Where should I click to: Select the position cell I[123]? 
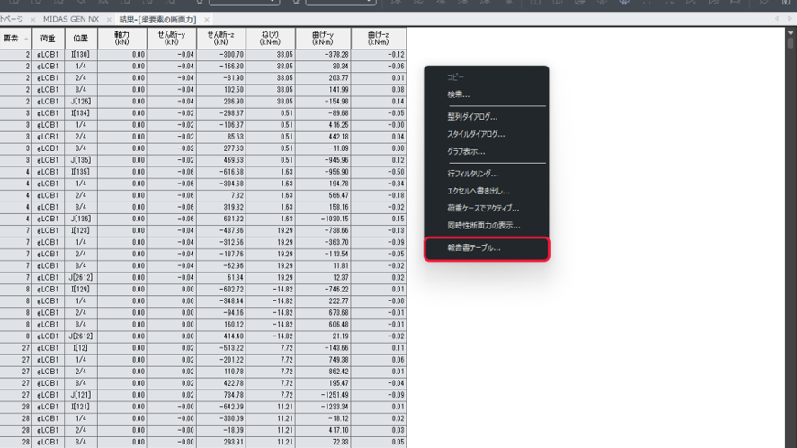(81, 230)
